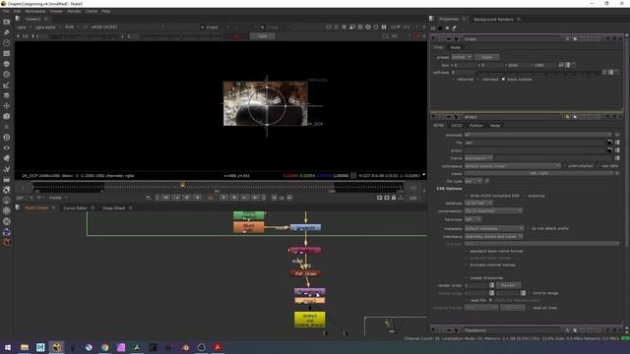Open Adobe Acrobat from the taskbar
The image size is (630, 354).
[218, 347]
